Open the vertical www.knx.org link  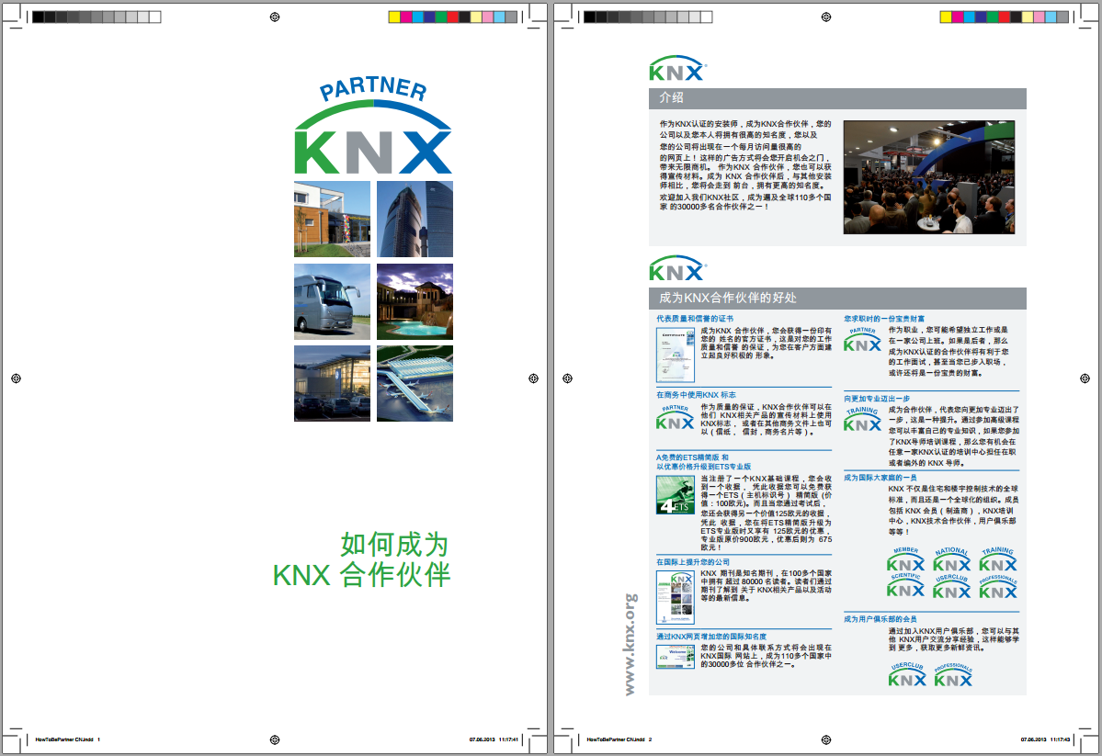(631, 644)
